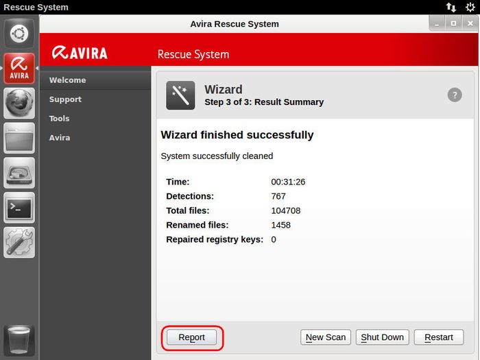This screenshot has height=360, width=480.
Task: Select Welcome in the sidebar
Action: click(x=67, y=80)
